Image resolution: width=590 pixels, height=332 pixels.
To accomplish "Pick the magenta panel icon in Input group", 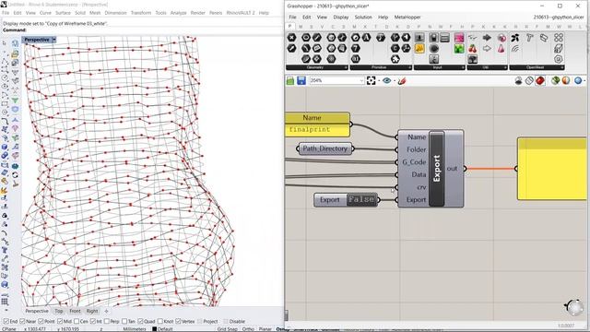I will [x=459, y=38].
